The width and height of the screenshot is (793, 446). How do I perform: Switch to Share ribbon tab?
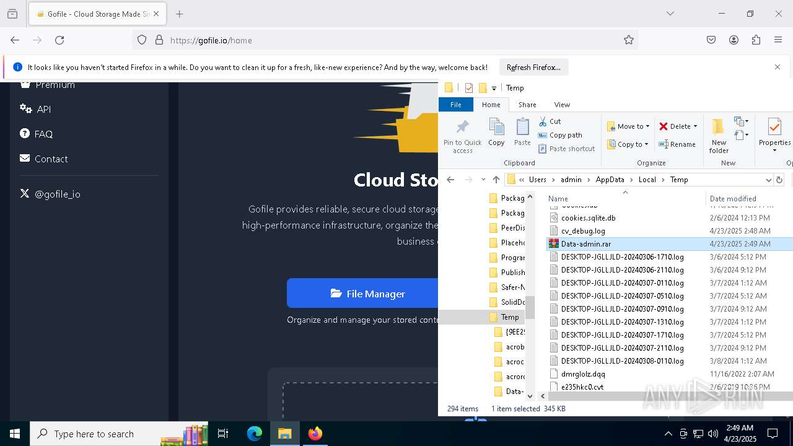527,105
